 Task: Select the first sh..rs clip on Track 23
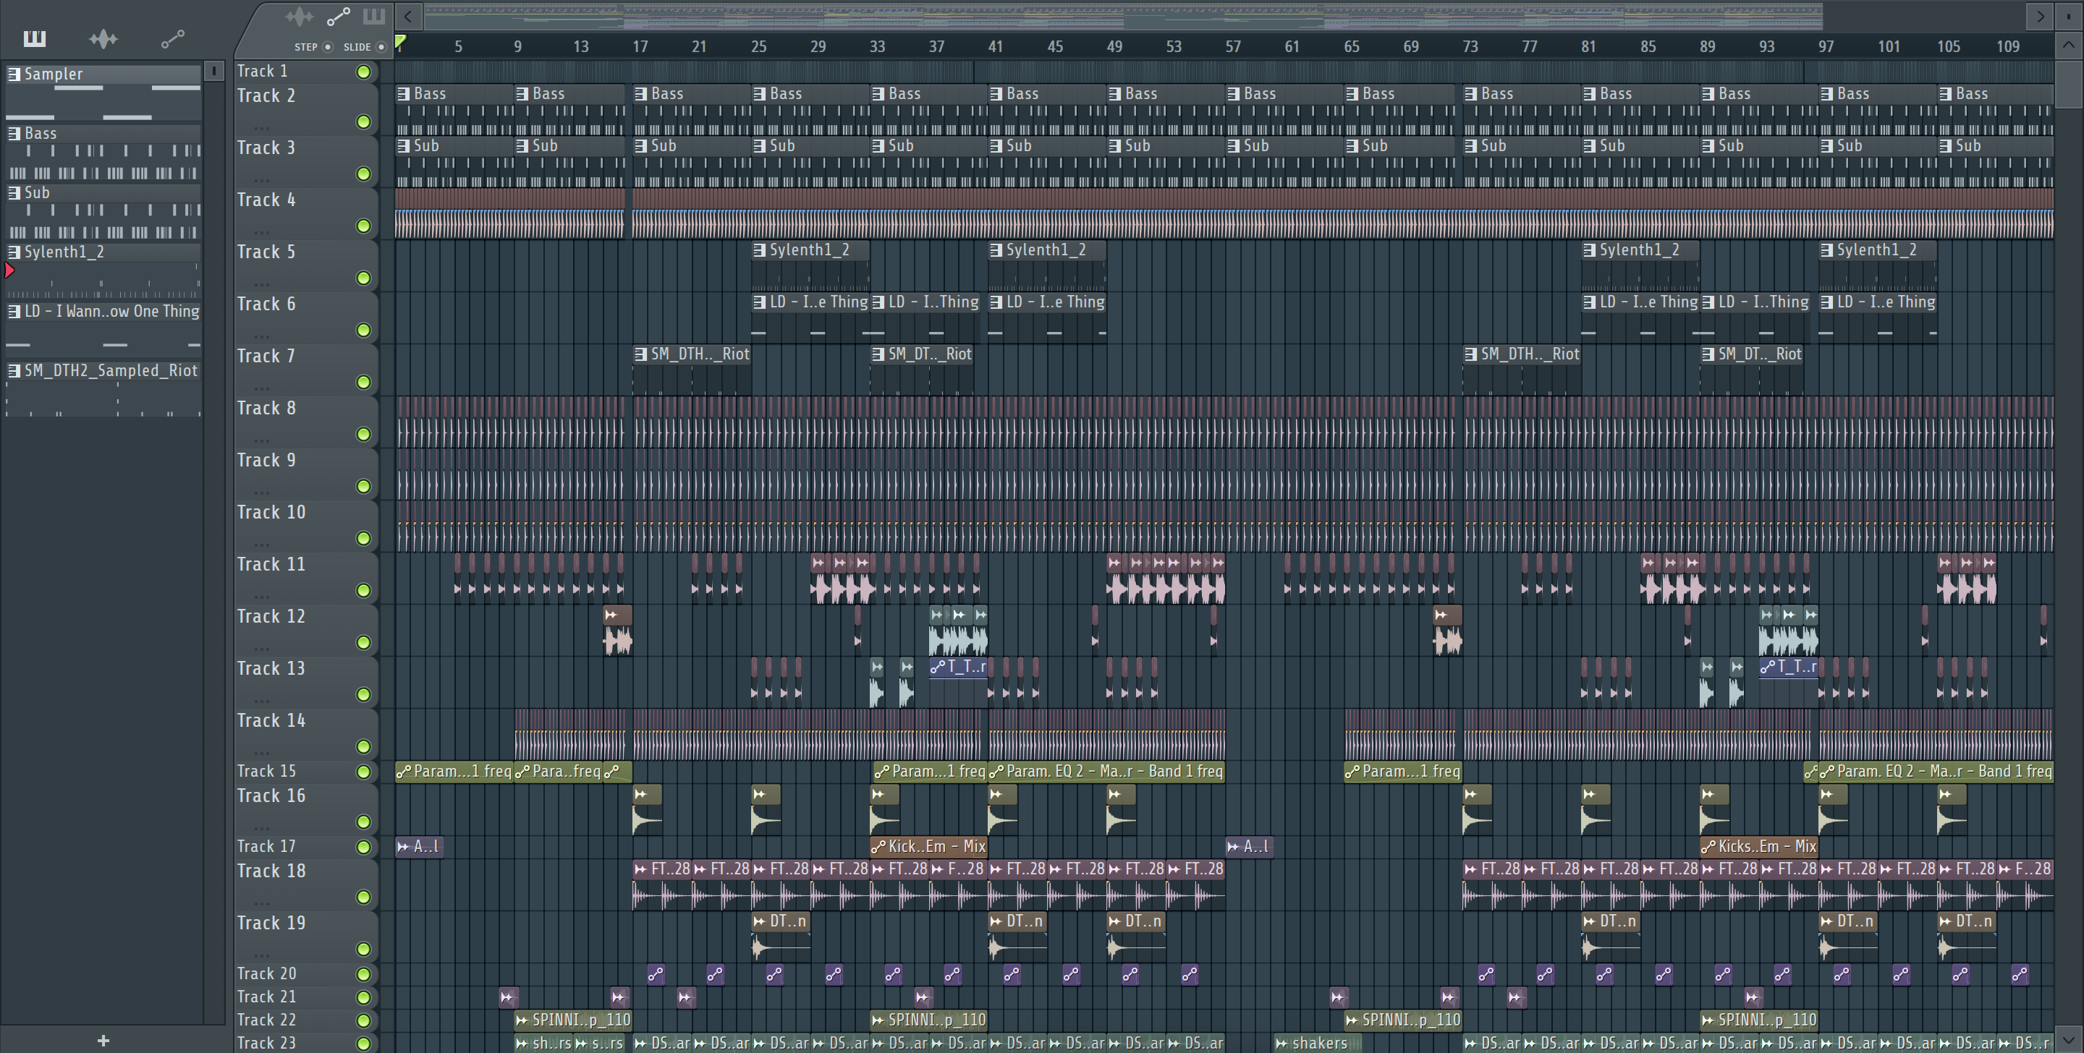[543, 1044]
